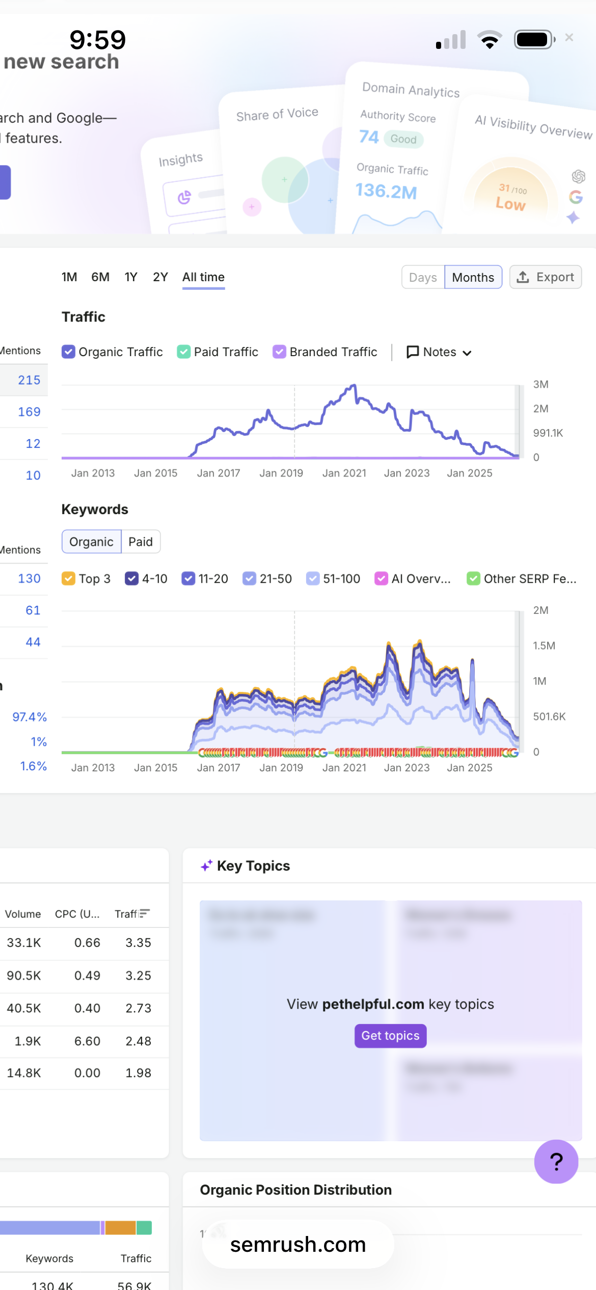Click the 12 mentions link
Screen dimensions: 596x1290
click(x=33, y=444)
